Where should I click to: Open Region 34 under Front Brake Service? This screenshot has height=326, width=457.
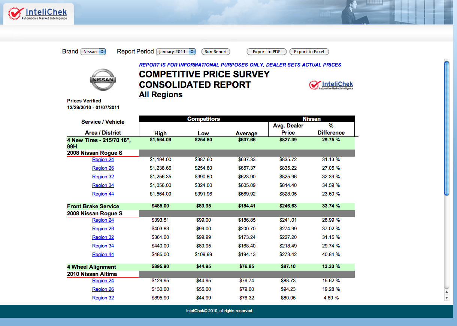click(103, 246)
